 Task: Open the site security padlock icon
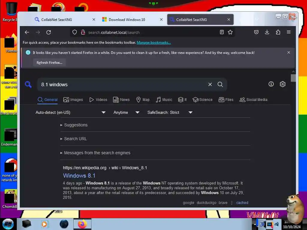click(83, 32)
